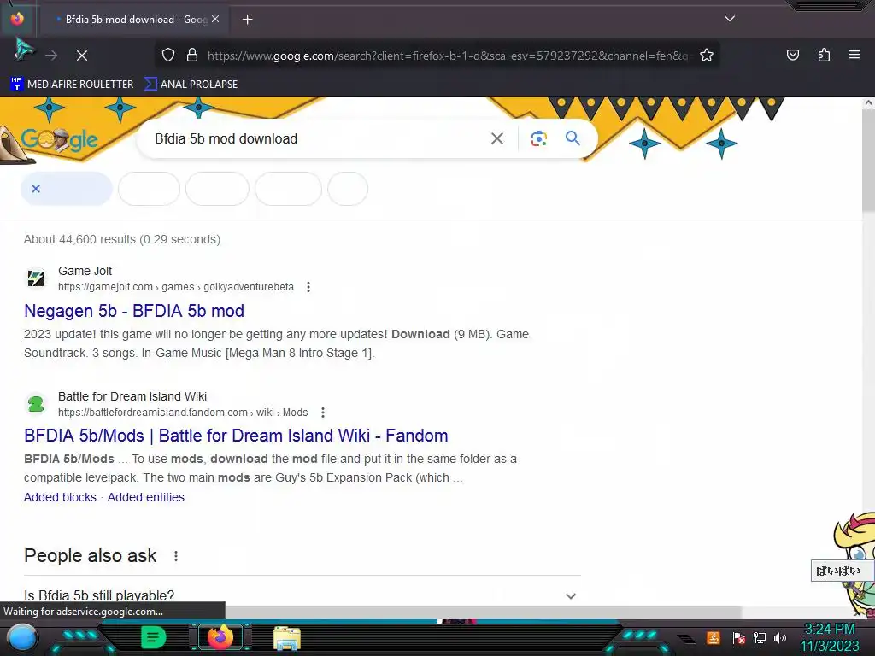Open Action Center flag tray icon
This screenshot has height=656, width=875.
point(739,637)
